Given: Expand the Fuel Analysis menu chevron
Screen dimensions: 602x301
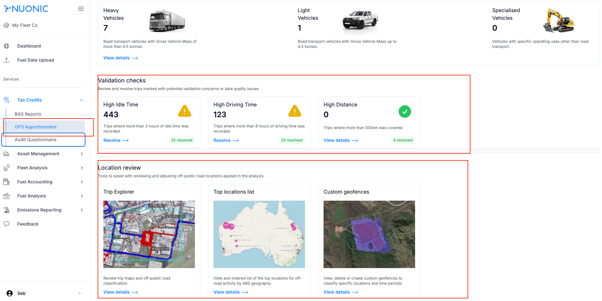Looking at the screenshot, I should point(82,196).
